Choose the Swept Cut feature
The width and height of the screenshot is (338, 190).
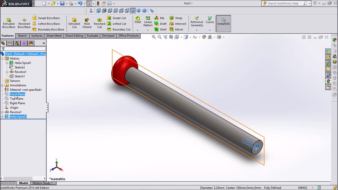pyautogui.click(x=116, y=18)
